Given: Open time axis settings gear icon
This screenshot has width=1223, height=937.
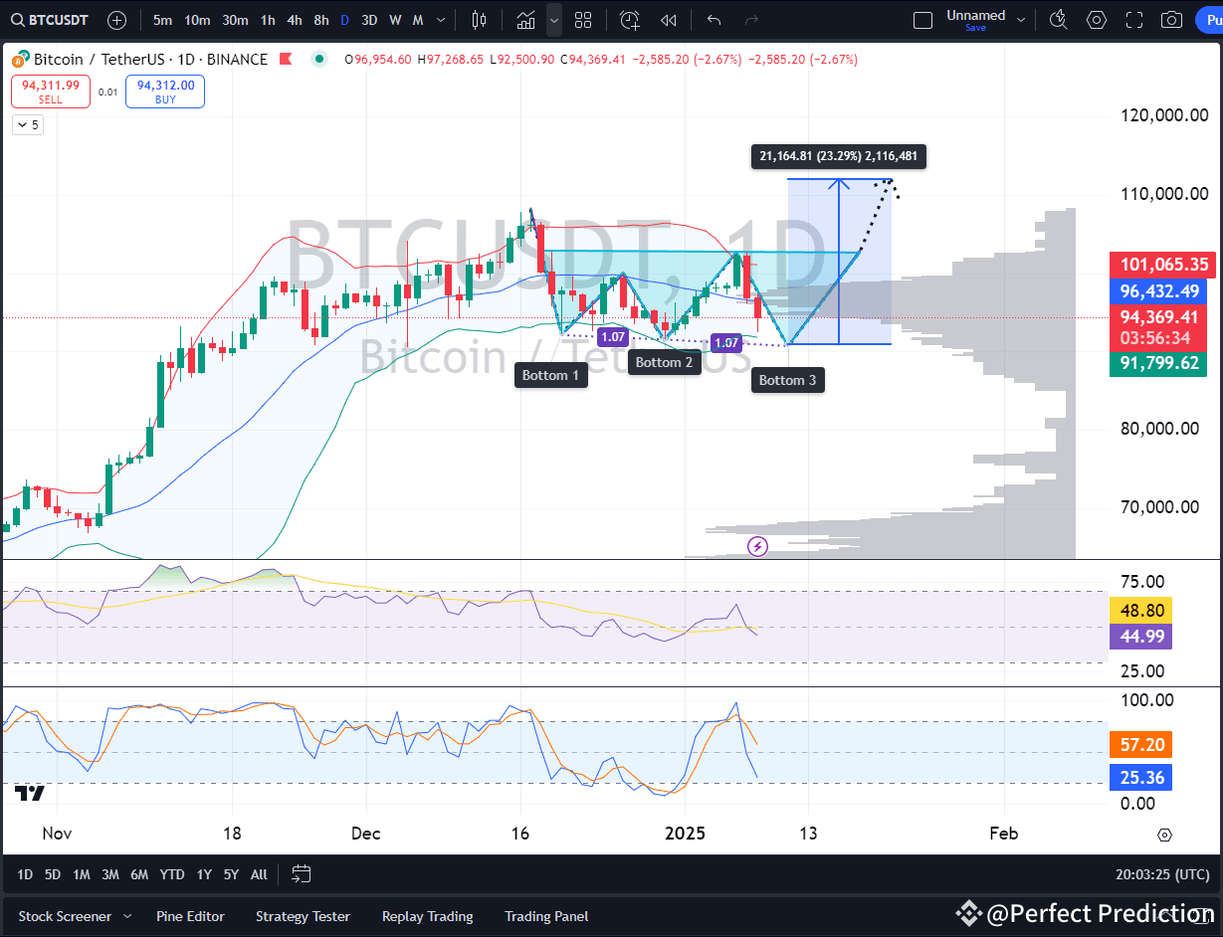Looking at the screenshot, I should (x=1165, y=834).
